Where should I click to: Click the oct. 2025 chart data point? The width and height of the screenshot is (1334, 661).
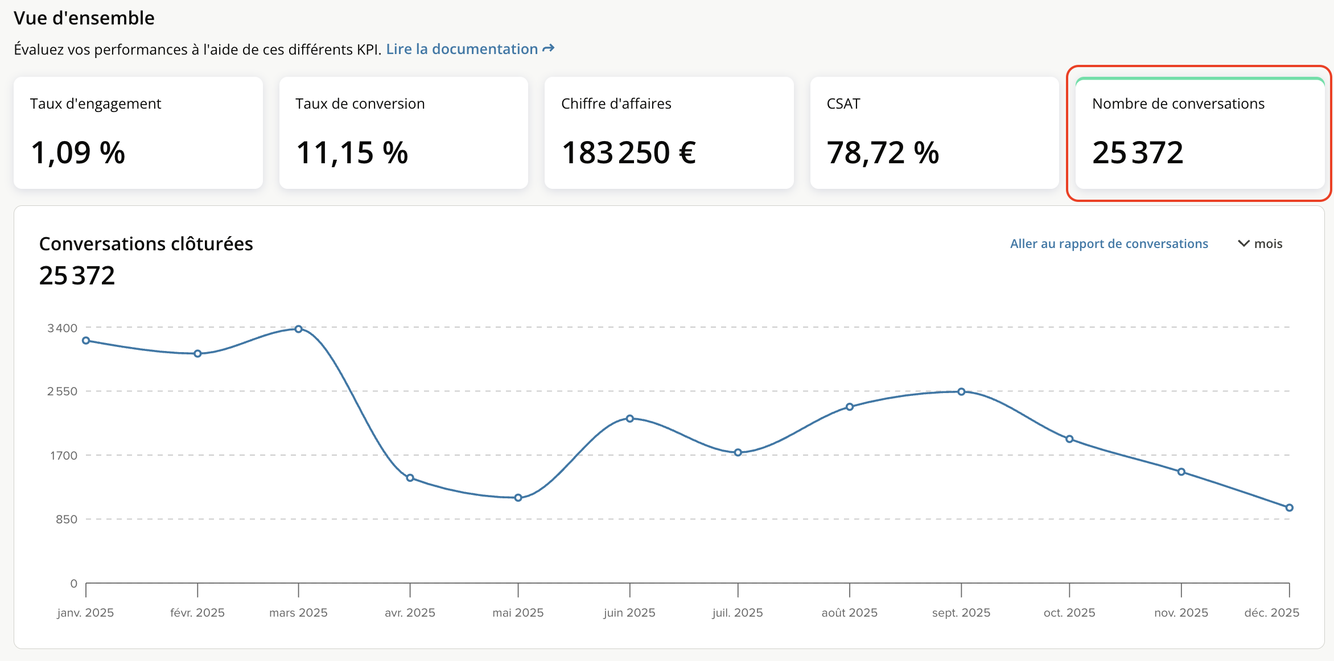1069,439
